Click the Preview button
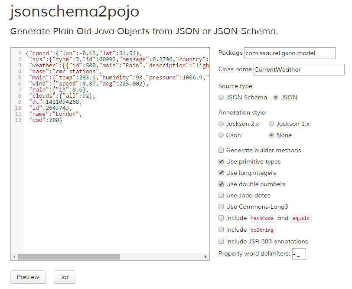 pos(28,277)
